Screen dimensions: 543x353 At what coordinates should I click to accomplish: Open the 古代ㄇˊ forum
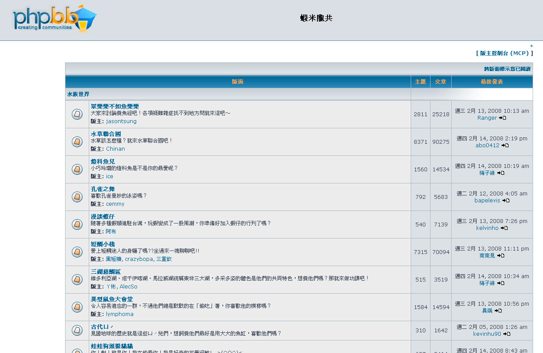coord(102,327)
